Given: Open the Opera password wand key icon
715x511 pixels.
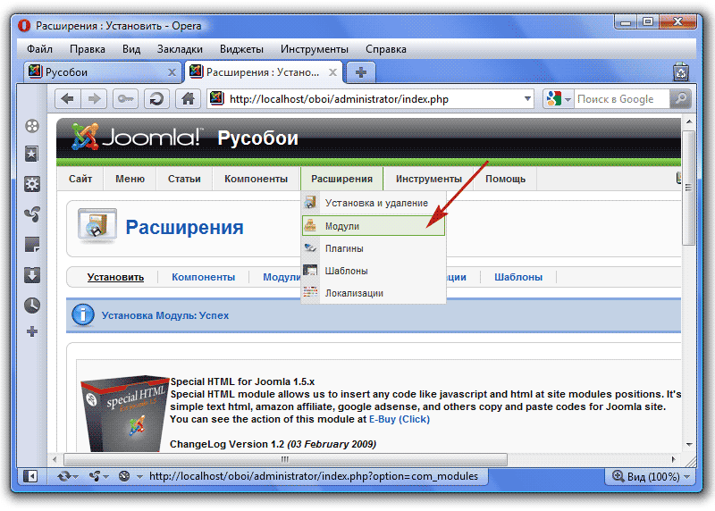Looking at the screenshot, I should (x=124, y=99).
